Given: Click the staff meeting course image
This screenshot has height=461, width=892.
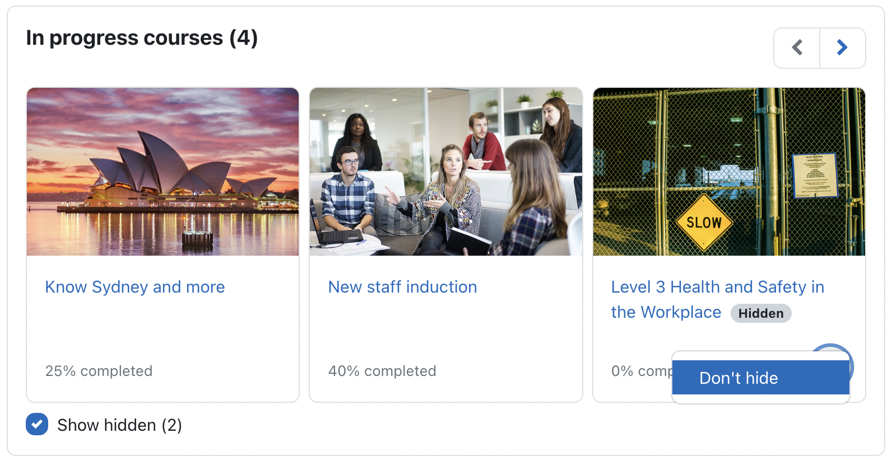Looking at the screenshot, I should 446,171.
